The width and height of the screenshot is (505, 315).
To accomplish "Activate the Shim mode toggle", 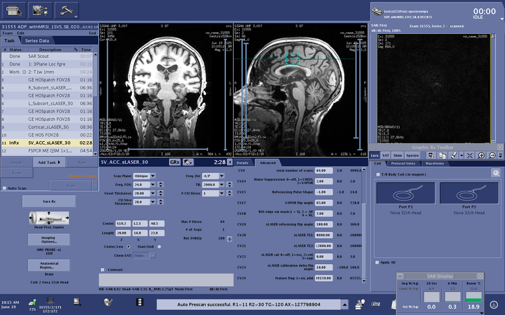I will 398,155.
